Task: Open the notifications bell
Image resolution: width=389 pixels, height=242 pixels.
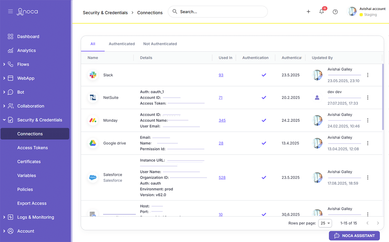Action: pos(322,12)
